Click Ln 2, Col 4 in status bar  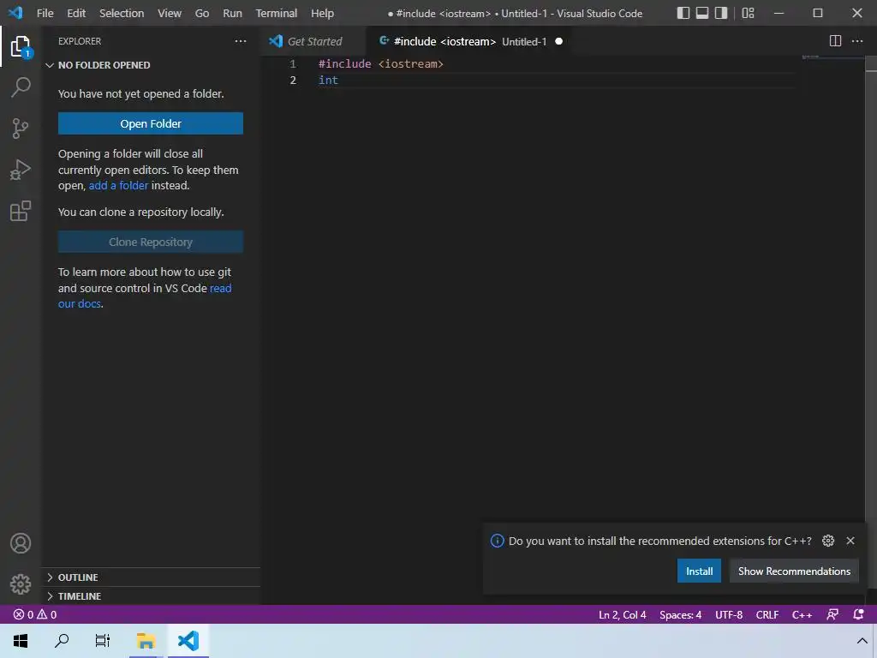(x=622, y=614)
